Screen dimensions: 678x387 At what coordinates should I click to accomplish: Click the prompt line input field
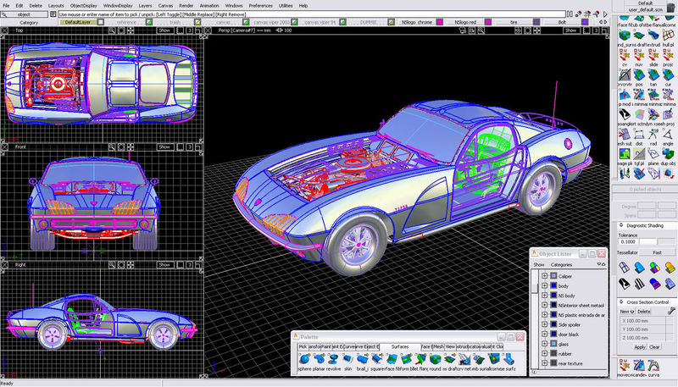click(x=311, y=14)
